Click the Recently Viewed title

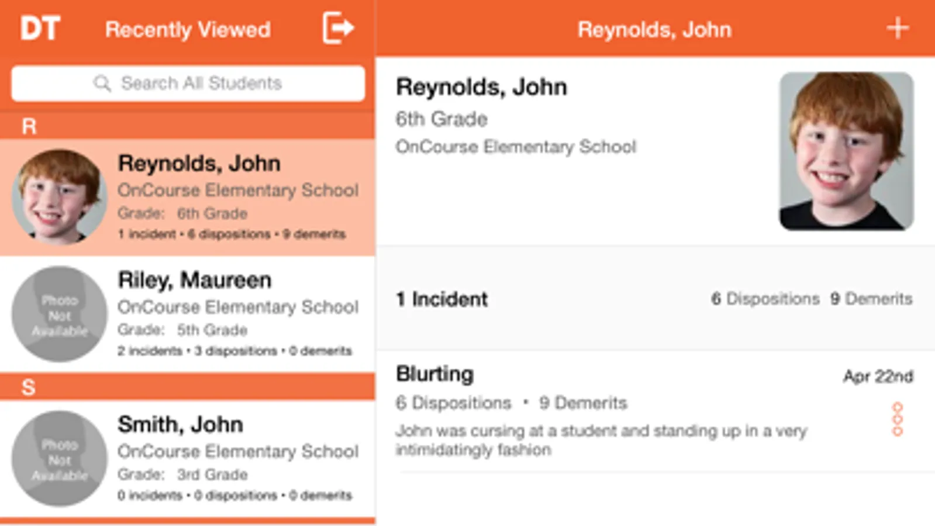coord(188,29)
